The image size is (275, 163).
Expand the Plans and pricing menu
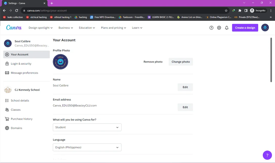pos(114,28)
